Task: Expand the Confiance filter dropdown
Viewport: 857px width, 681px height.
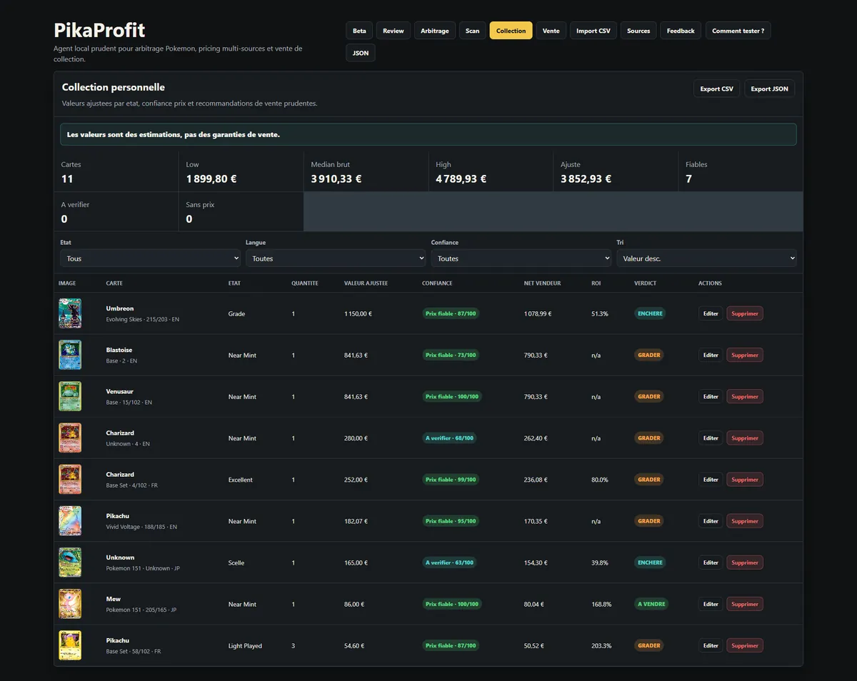Action: (x=521, y=258)
